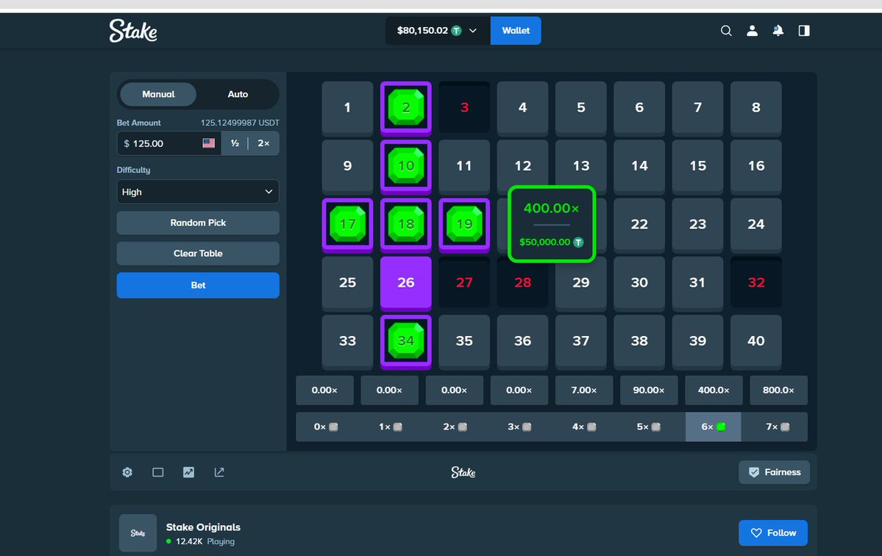
Task: Select keno tile number 14
Action: [639, 166]
